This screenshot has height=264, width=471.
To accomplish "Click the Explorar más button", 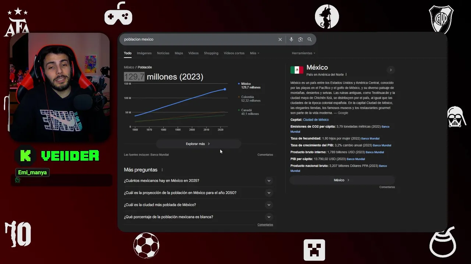I will (x=198, y=144).
